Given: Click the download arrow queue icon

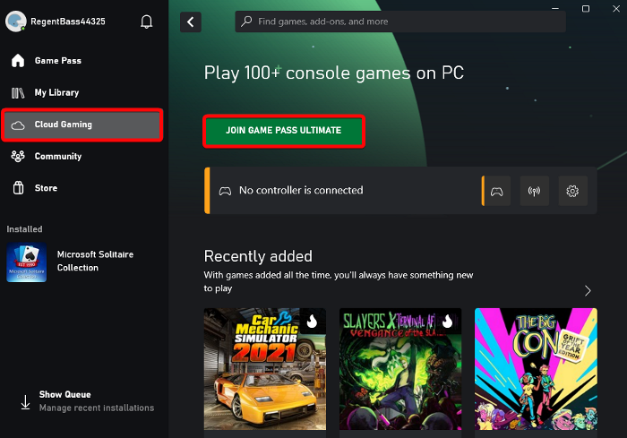Looking at the screenshot, I should [x=24, y=402].
